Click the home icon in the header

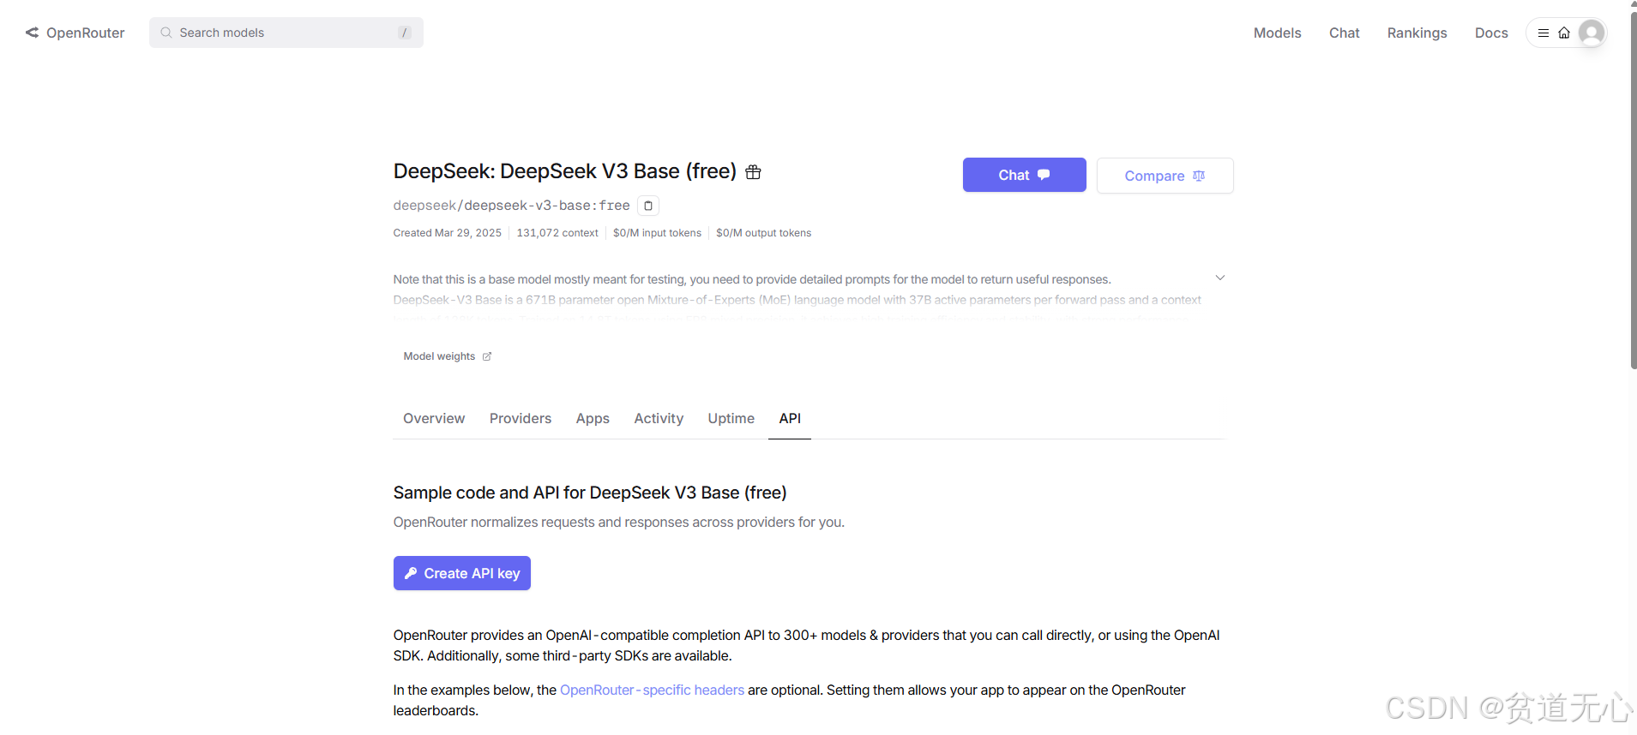point(1564,33)
